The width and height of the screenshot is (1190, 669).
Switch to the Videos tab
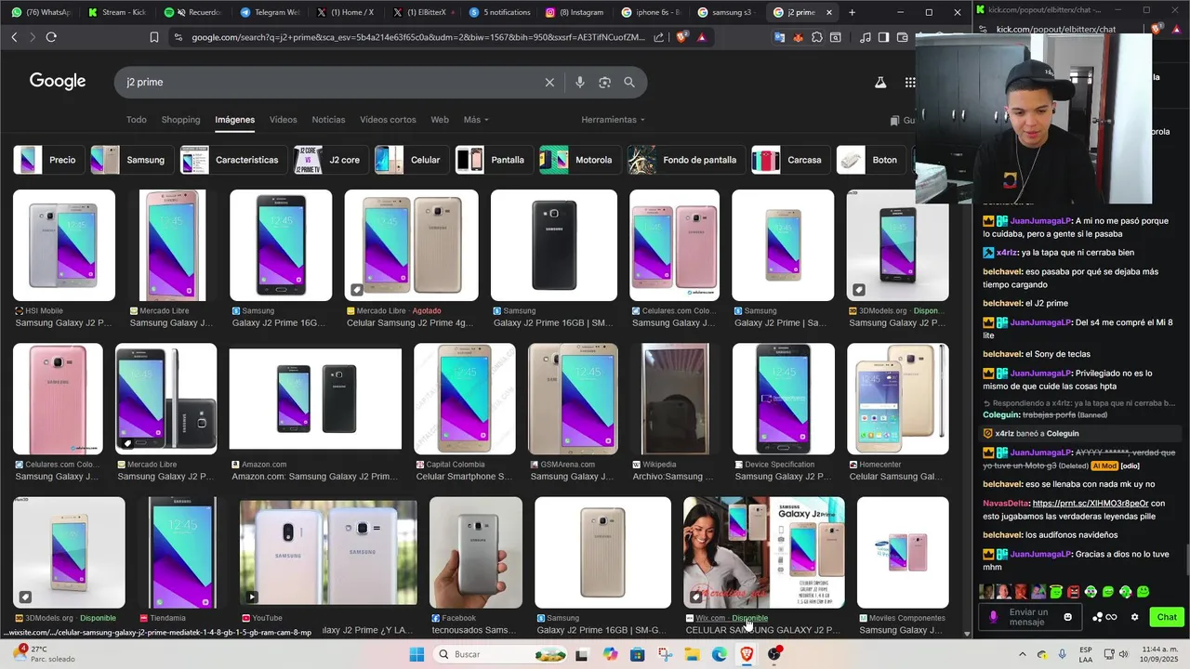click(284, 120)
